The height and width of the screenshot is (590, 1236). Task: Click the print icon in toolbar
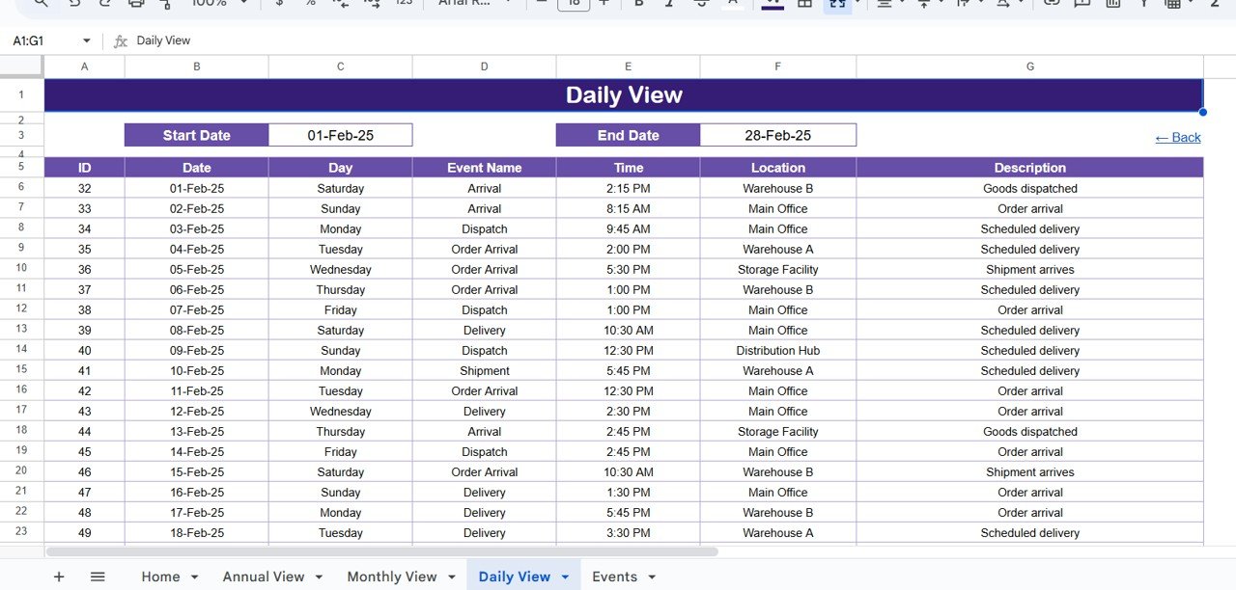(136, 3)
